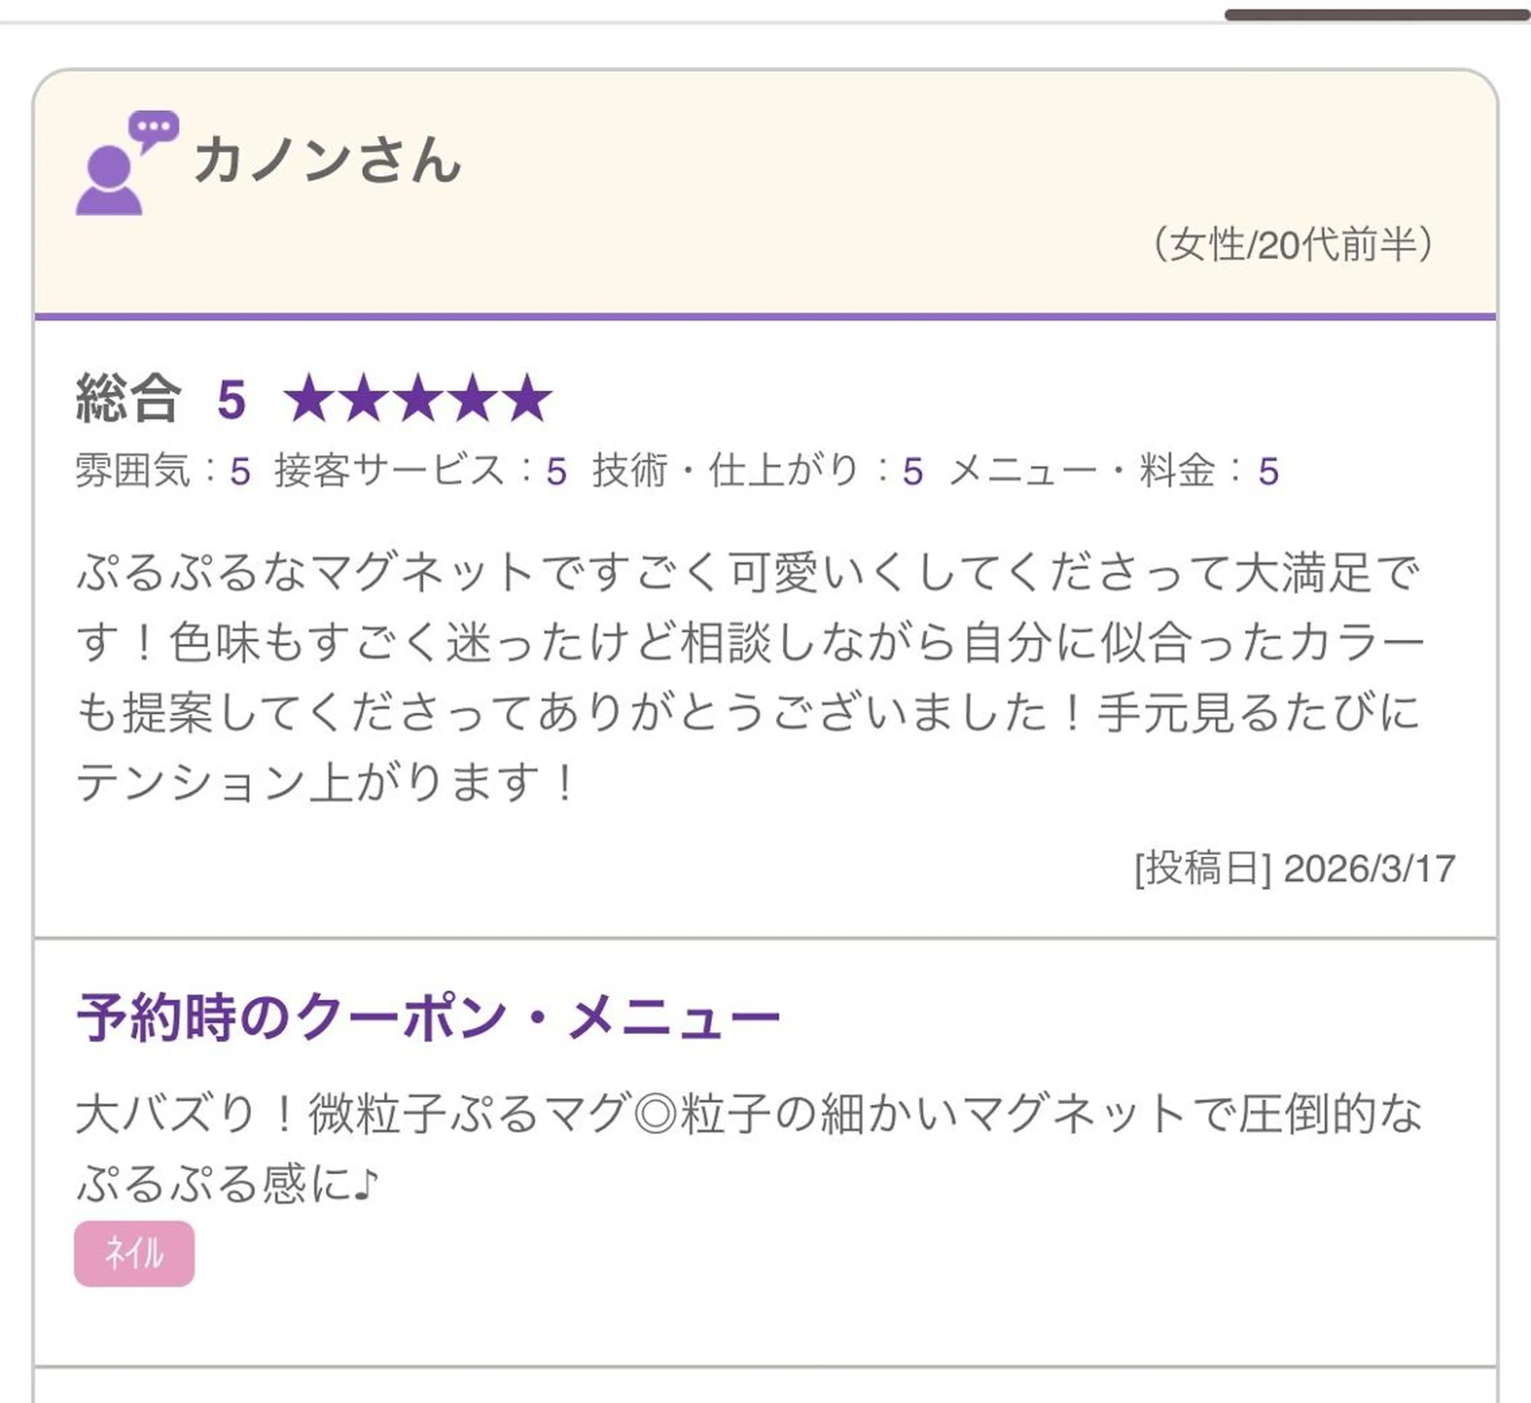Viewport: 1531px width, 1403px height.
Task: Click the (女性/20代前半) demographic label
Action: tap(1293, 244)
